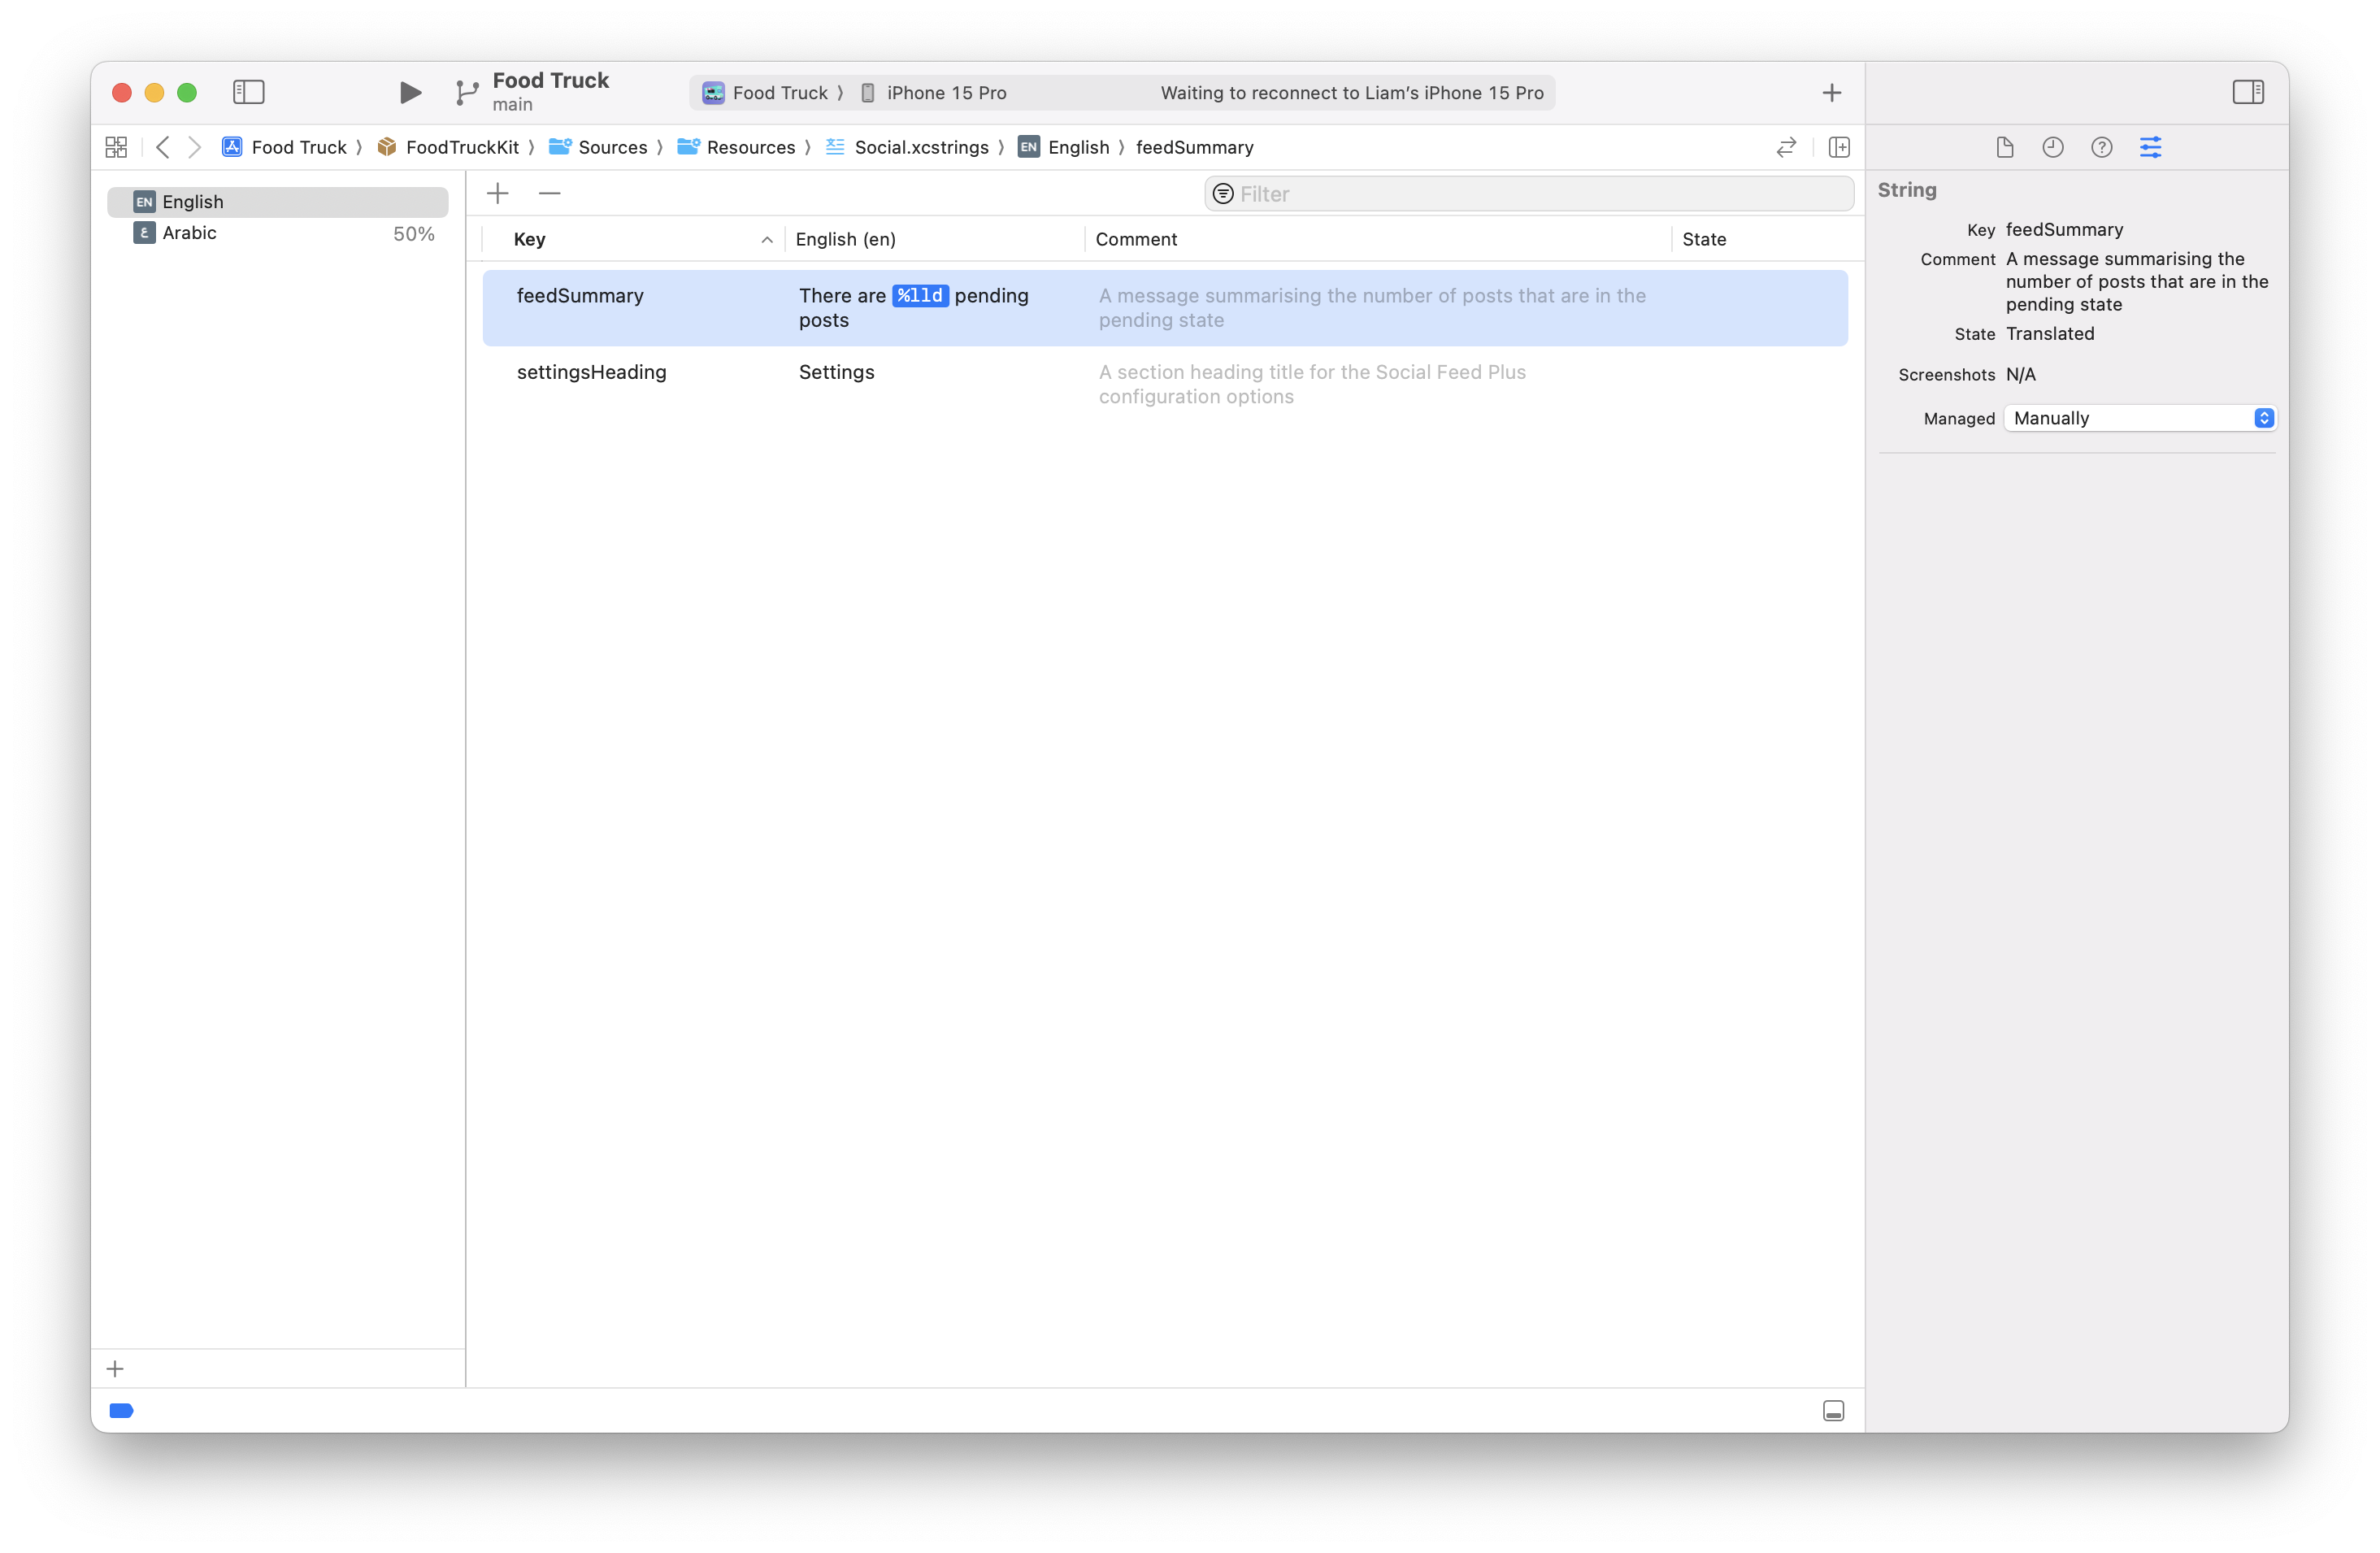Toggle the left navigator sidebar

(248, 93)
